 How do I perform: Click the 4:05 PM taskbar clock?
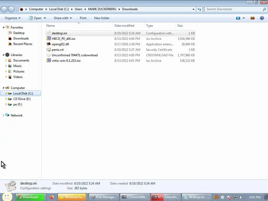coord(255,197)
